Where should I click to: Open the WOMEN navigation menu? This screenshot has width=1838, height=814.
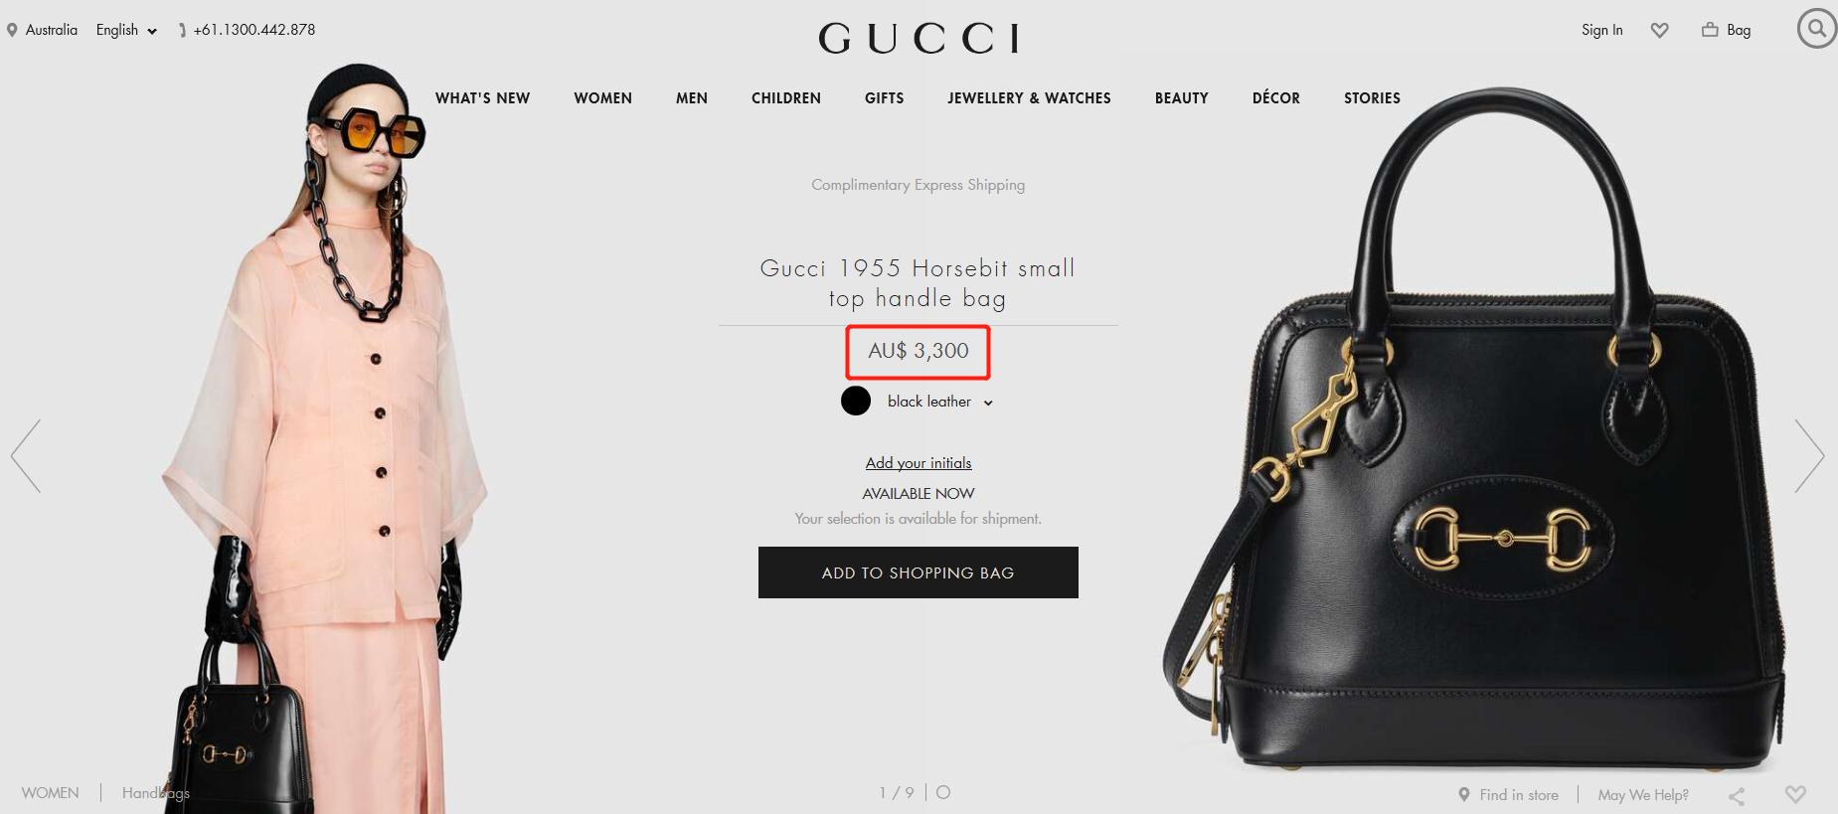pos(602,97)
